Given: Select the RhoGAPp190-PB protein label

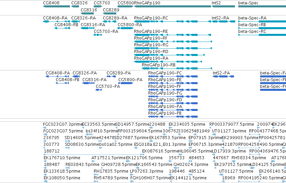Looking at the screenshot, I should [x=165, y=114].
